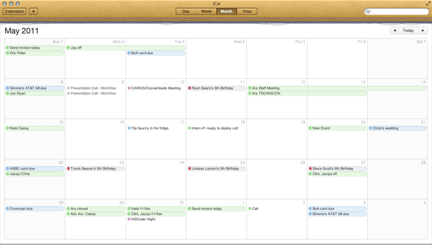Open search magnifier options dropdown
Screen dimensions: 432x245
coord(368,11)
